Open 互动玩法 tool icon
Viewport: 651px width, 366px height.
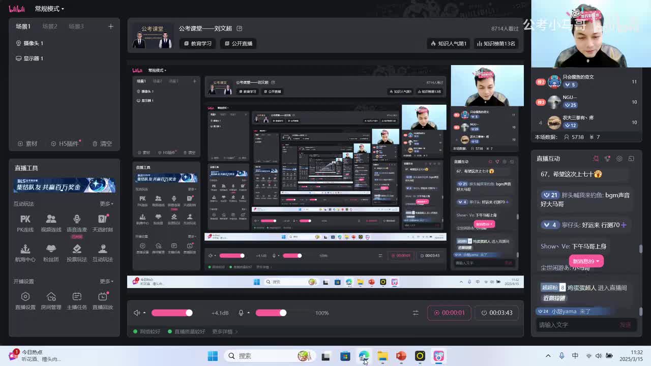103,253
